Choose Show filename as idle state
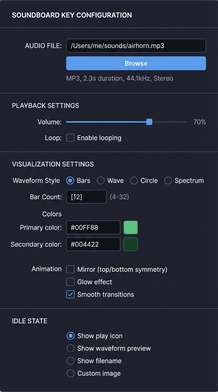This screenshot has height=392, width=218. click(x=70, y=361)
